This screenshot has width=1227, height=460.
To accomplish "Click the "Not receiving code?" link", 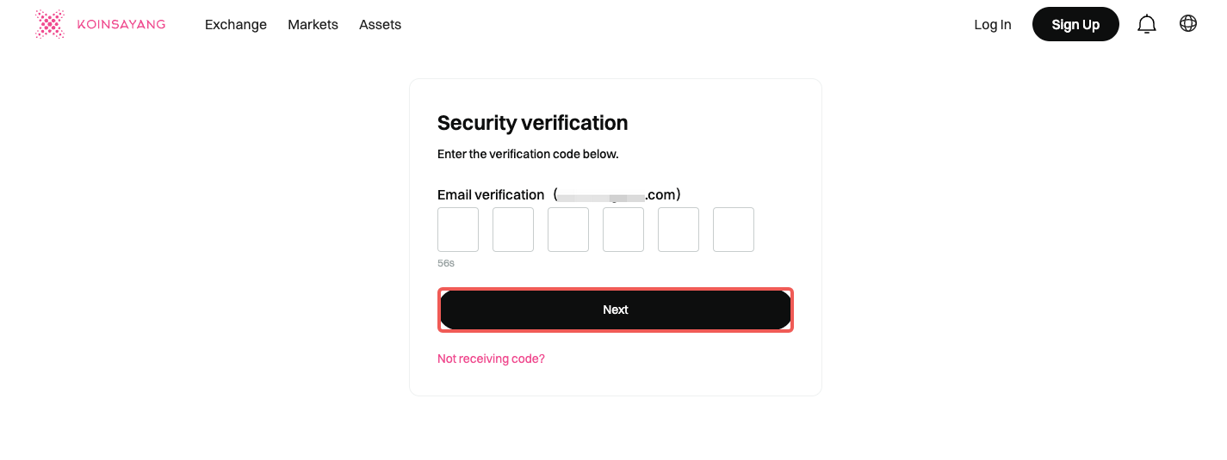I will (491, 359).
